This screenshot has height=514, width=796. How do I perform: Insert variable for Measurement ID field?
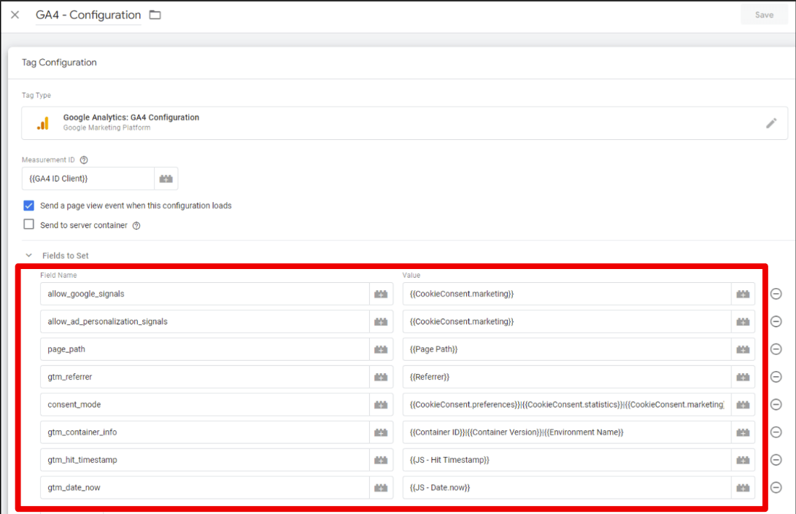(x=166, y=179)
